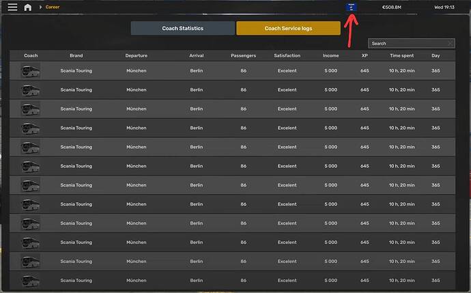Viewport: 471px width, 293px height.
Task: Open the Career breadcrumb link
Action: click(x=53, y=7)
